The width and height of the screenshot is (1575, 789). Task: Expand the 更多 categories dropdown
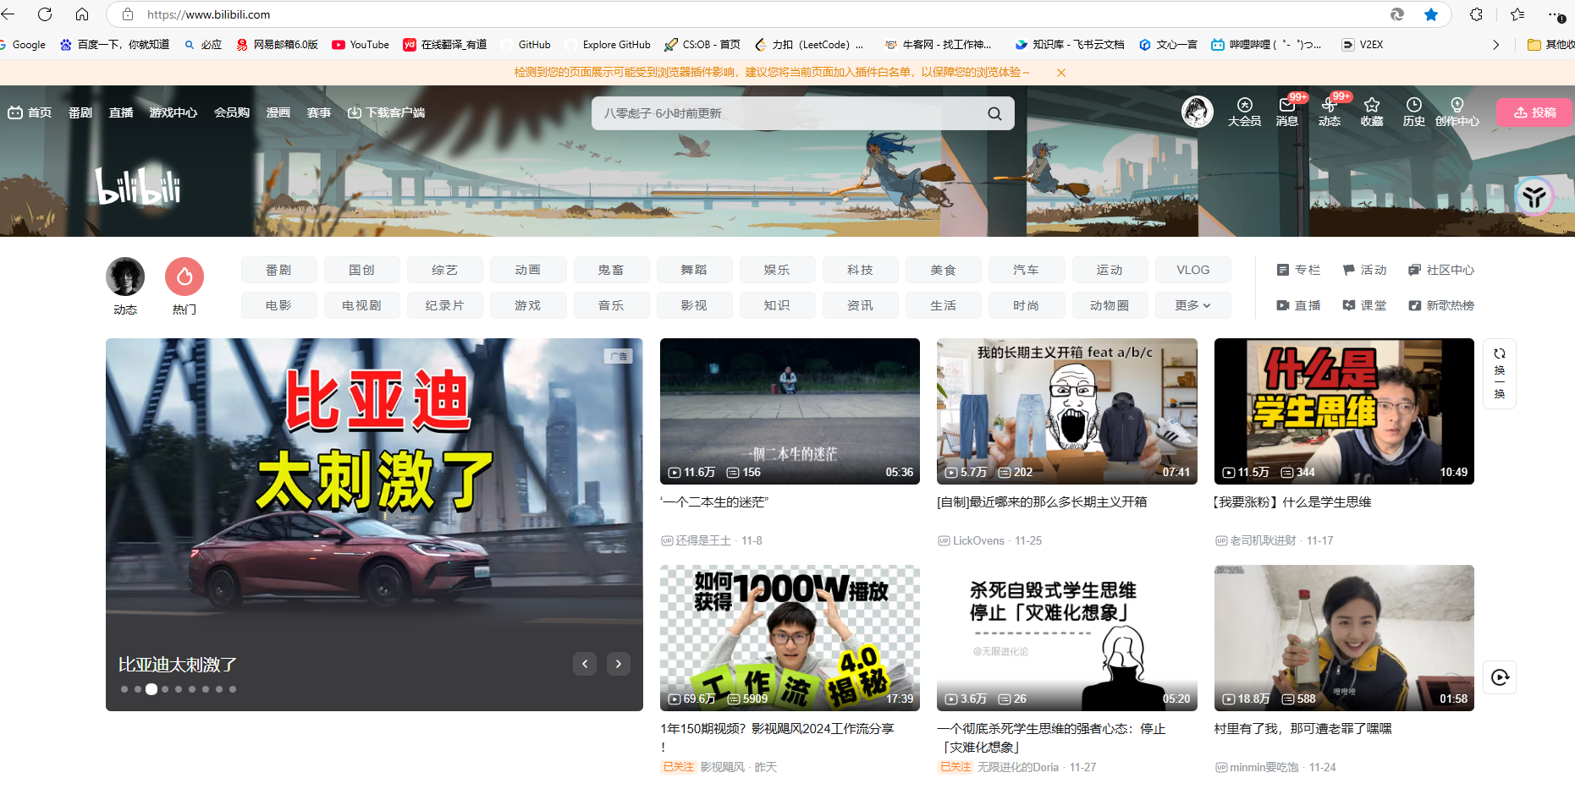pyautogui.click(x=1192, y=305)
